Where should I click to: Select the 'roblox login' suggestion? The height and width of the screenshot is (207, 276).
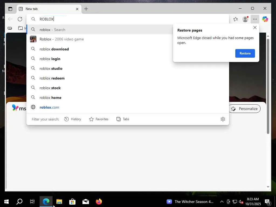(100, 59)
